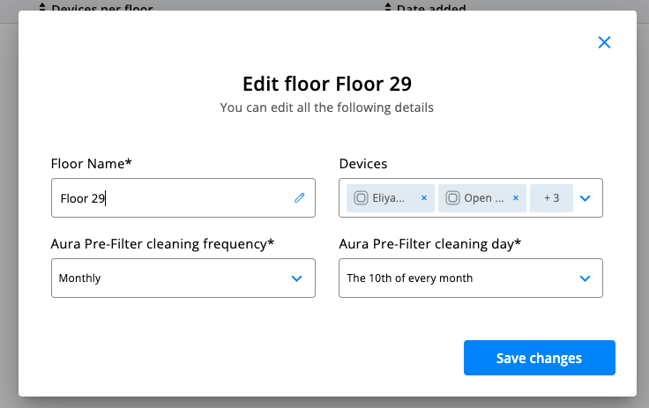Save changes to the floor
This screenshot has width=649, height=408.
click(x=539, y=358)
